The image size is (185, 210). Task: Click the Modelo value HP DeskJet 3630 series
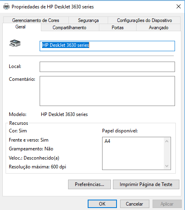tap(64, 114)
